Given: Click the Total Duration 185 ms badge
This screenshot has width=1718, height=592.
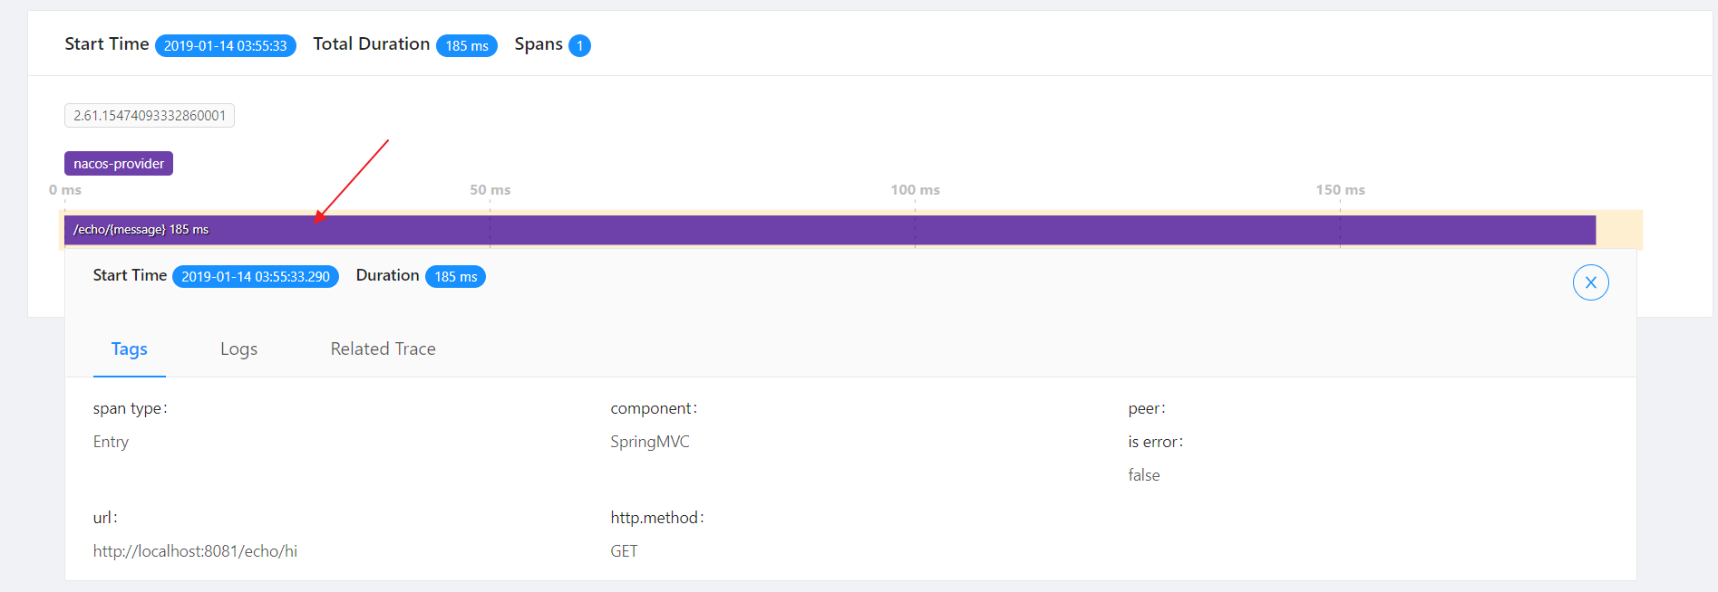Looking at the screenshot, I should [x=467, y=45].
